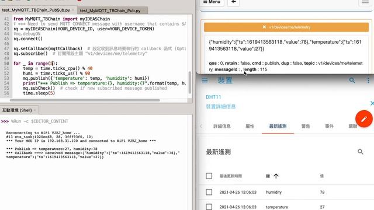
Task: Click the value 78 cell
Action: tap(322, 192)
